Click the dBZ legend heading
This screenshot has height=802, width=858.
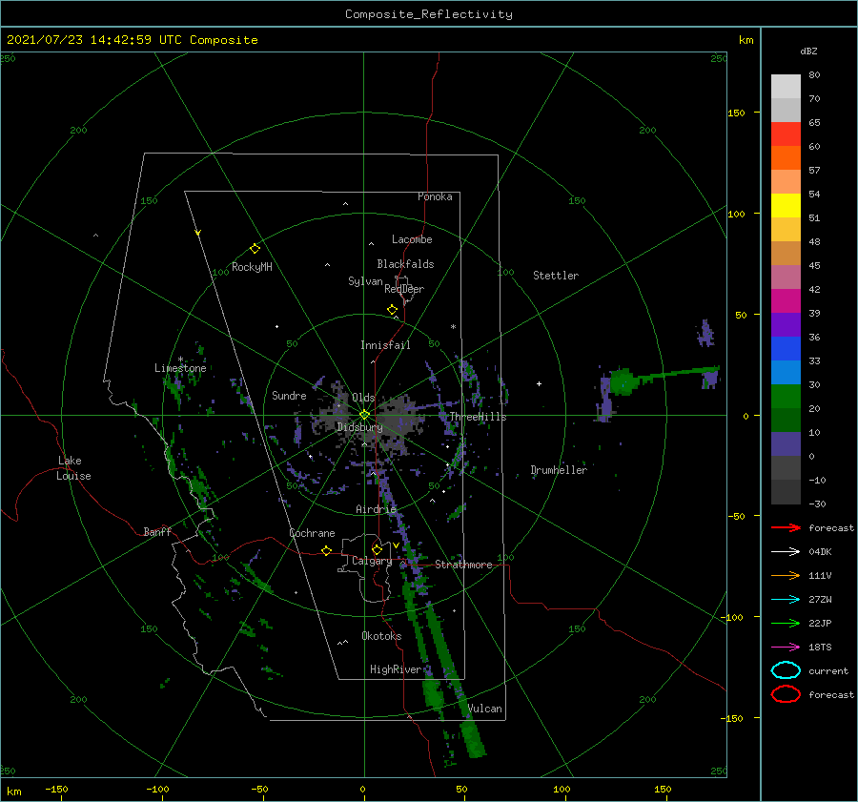808,51
